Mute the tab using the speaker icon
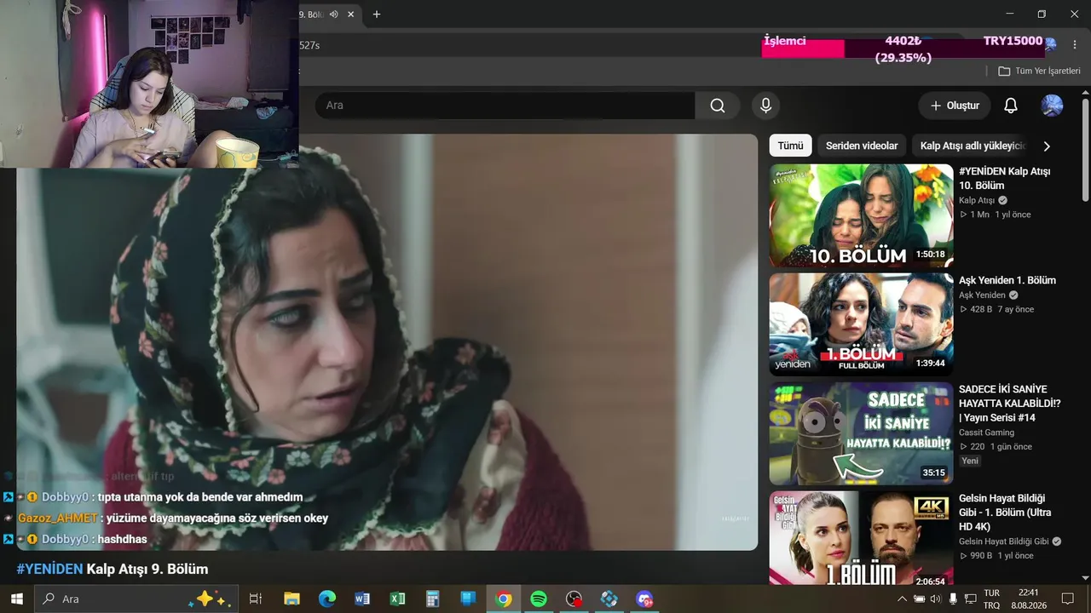This screenshot has width=1091, height=613. [334, 14]
